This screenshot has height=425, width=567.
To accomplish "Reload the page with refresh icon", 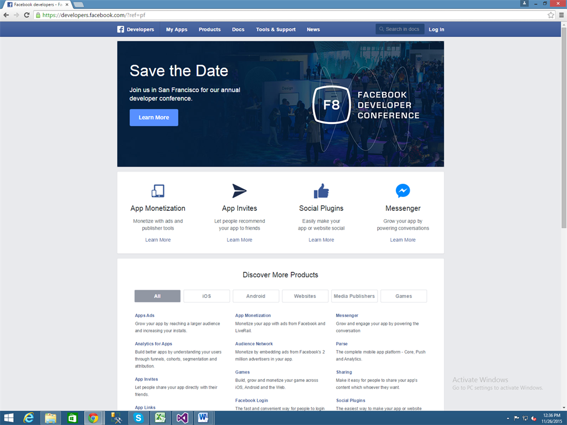I will point(27,15).
